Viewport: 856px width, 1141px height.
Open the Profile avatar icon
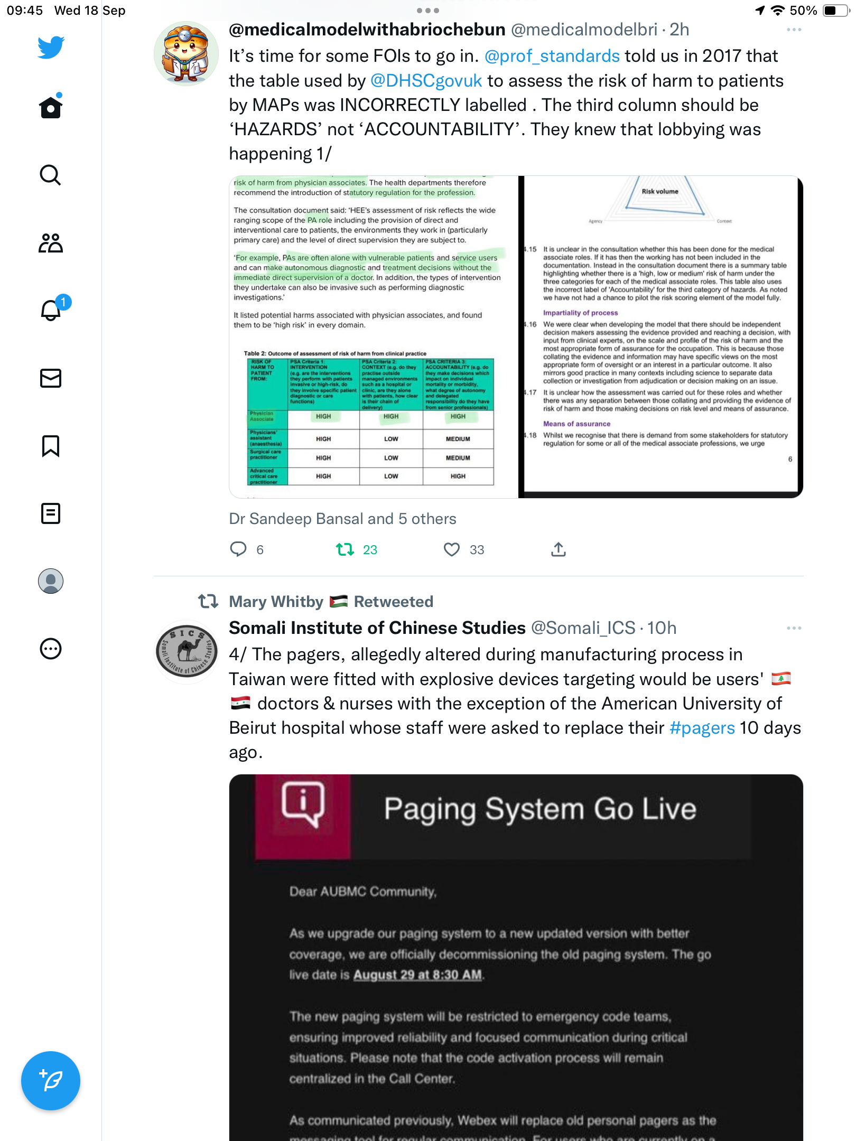point(51,581)
